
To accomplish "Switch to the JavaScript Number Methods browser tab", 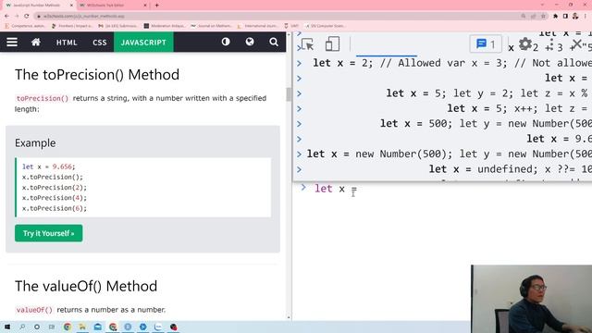I will [36, 6].
